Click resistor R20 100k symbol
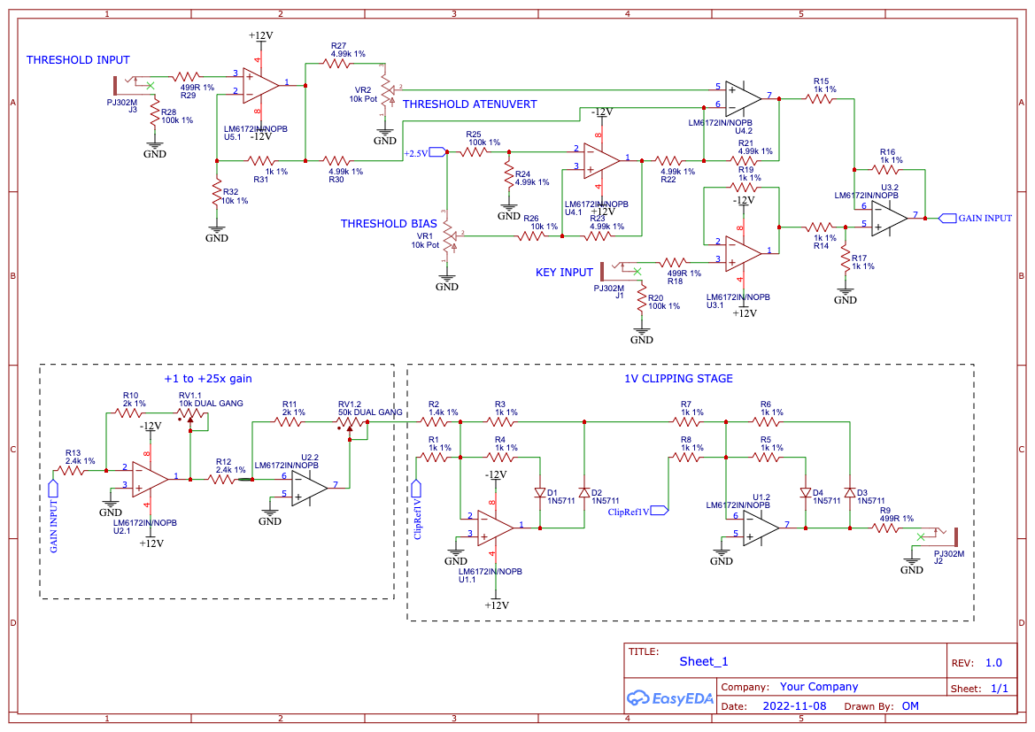This screenshot has height=732, width=1035. pos(641,297)
